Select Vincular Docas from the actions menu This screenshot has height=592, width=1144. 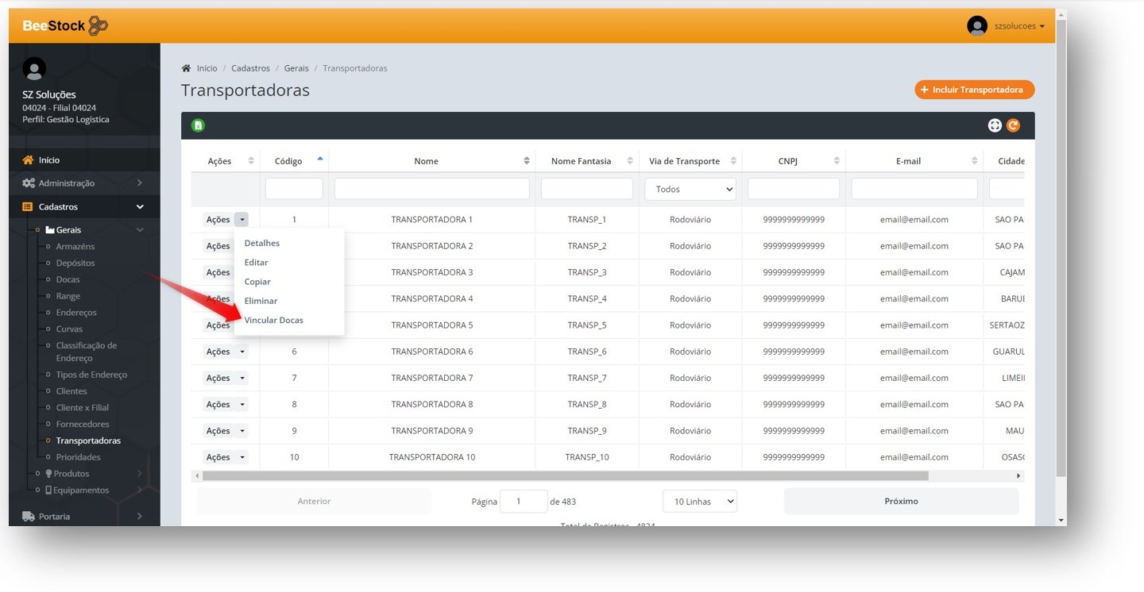tap(274, 321)
